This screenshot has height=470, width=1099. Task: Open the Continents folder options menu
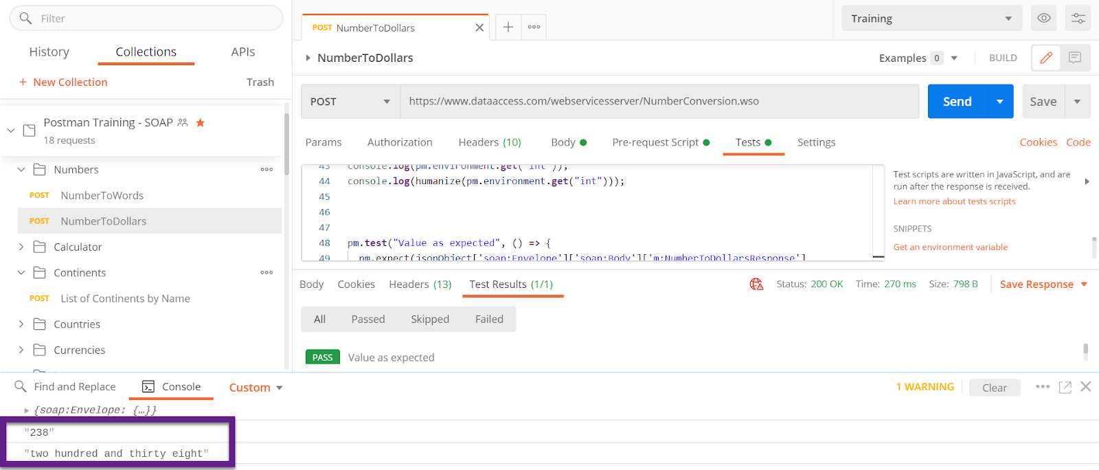[267, 273]
